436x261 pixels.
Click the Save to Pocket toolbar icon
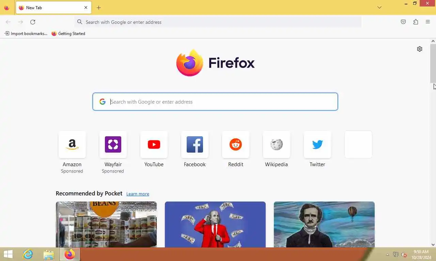403,22
